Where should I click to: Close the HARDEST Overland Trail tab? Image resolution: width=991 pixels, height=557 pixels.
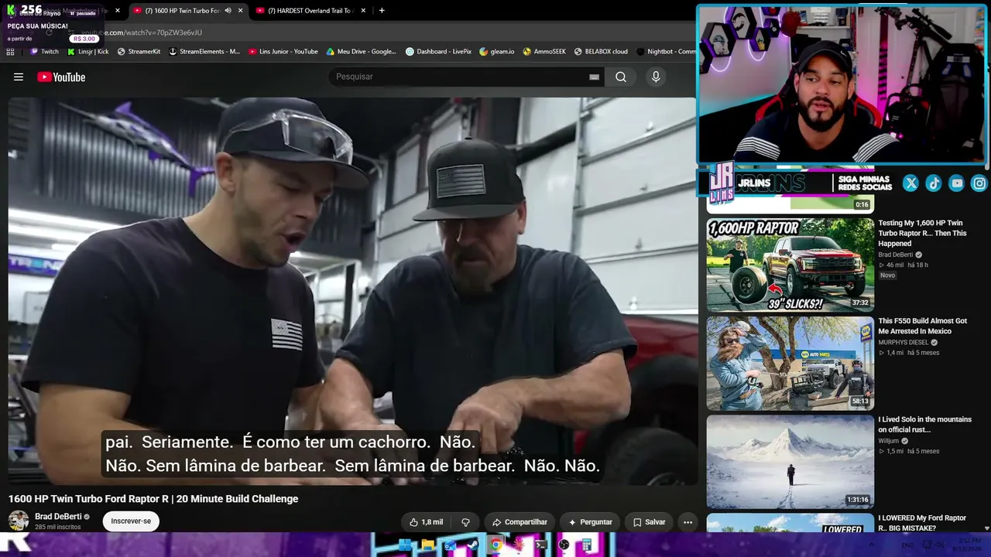click(x=363, y=11)
